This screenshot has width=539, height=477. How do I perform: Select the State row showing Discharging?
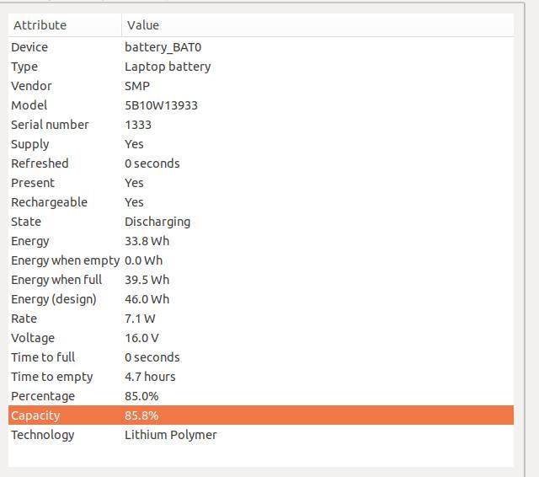(x=261, y=222)
